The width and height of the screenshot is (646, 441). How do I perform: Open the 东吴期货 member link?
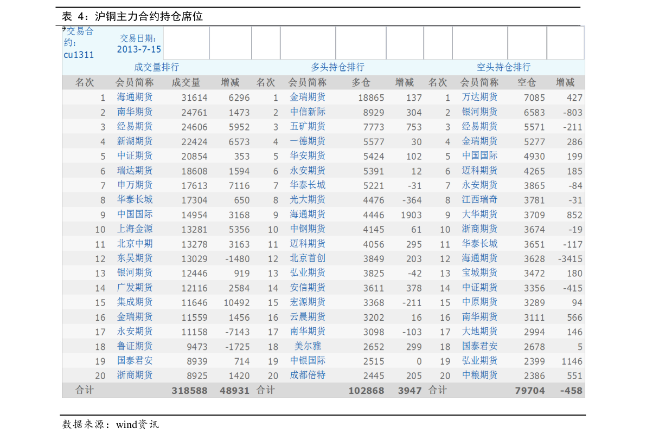(135, 258)
